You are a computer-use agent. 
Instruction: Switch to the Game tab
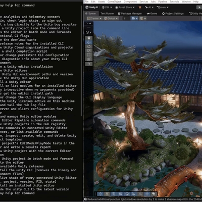tap(152, 14)
